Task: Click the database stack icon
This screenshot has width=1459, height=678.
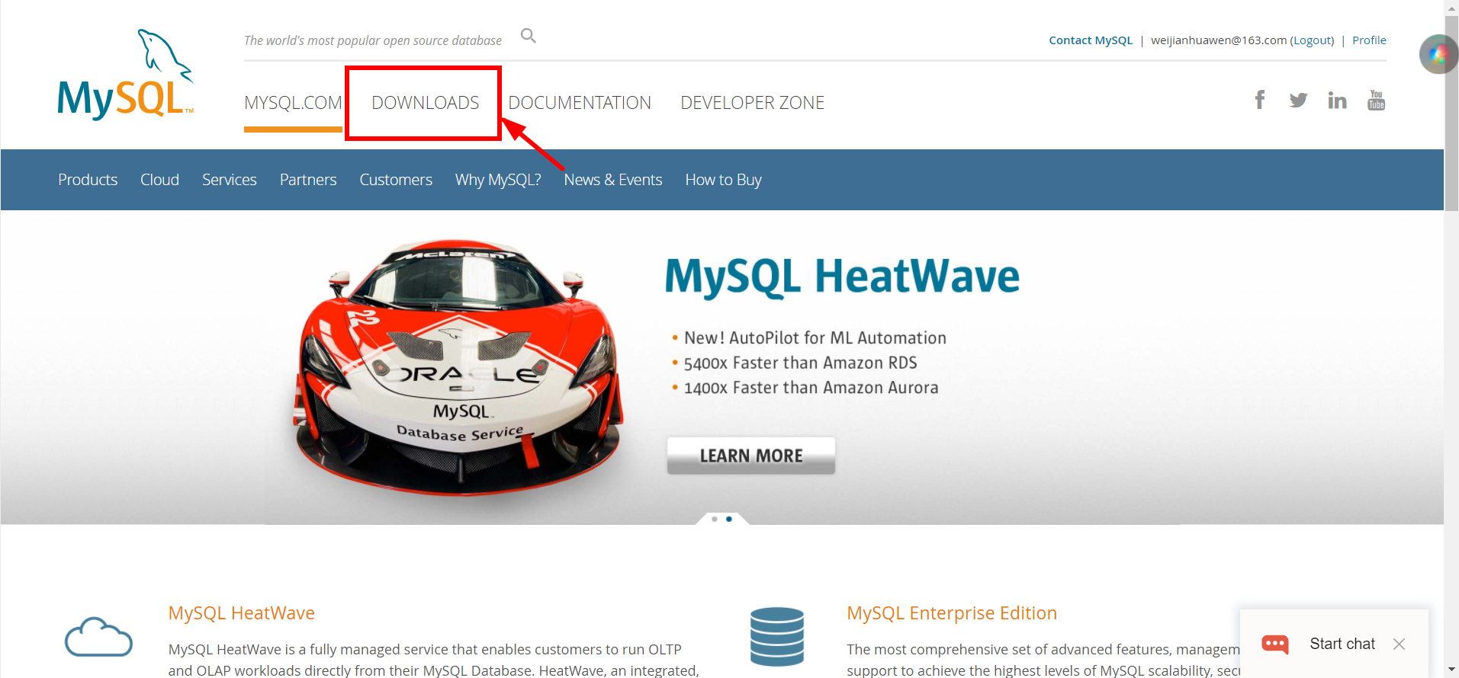Action: pos(776,637)
